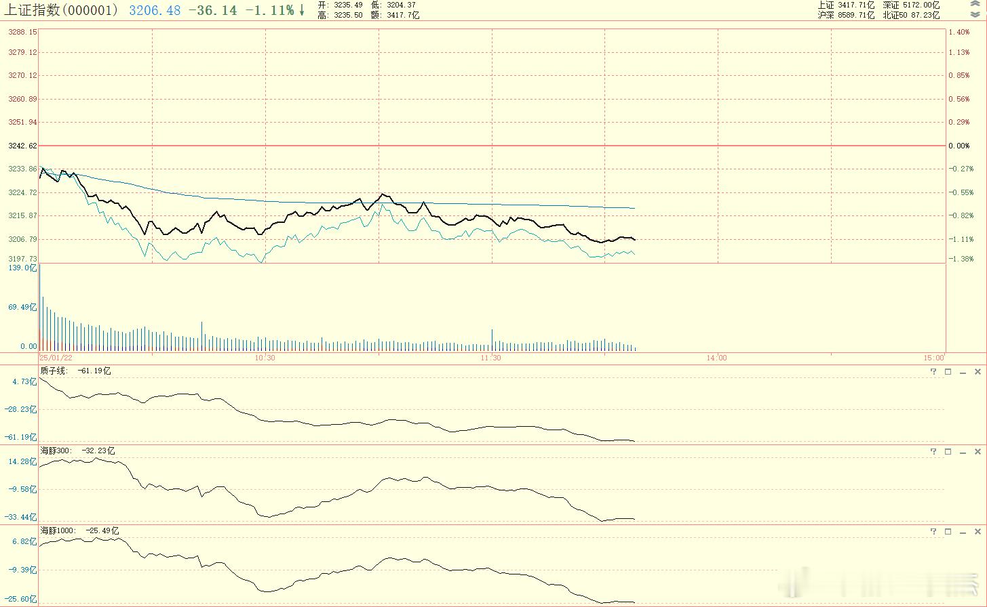Click the current index value 3206.48

click(x=155, y=10)
